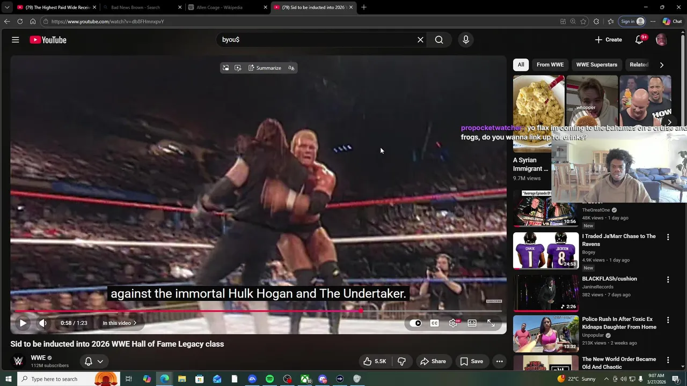Click the Summarize button over the video
Screen dimensions: 687x386
[265, 68]
